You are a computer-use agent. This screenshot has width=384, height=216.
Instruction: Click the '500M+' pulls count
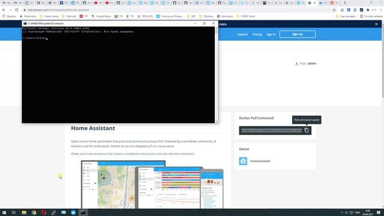(312, 64)
